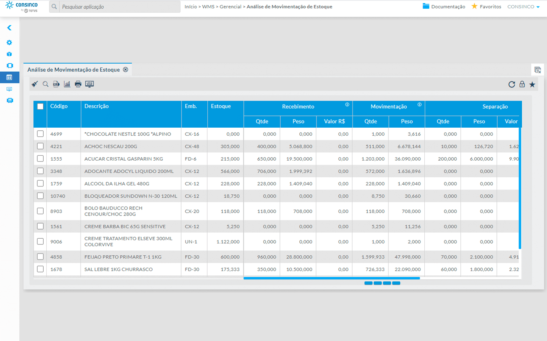Collapse the left sidebar with the chevron
547x341 pixels.
coord(9,28)
